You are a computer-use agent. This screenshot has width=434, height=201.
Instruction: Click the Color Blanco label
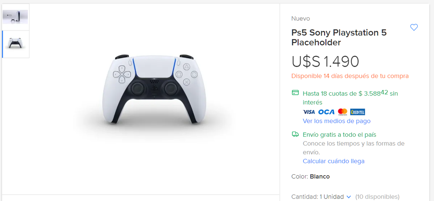[310, 177]
